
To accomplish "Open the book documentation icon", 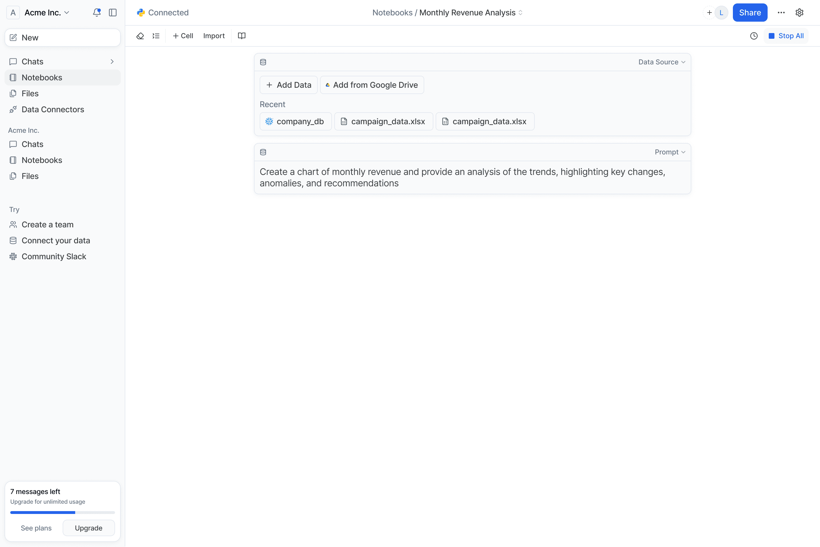I will tap(242, 36).
